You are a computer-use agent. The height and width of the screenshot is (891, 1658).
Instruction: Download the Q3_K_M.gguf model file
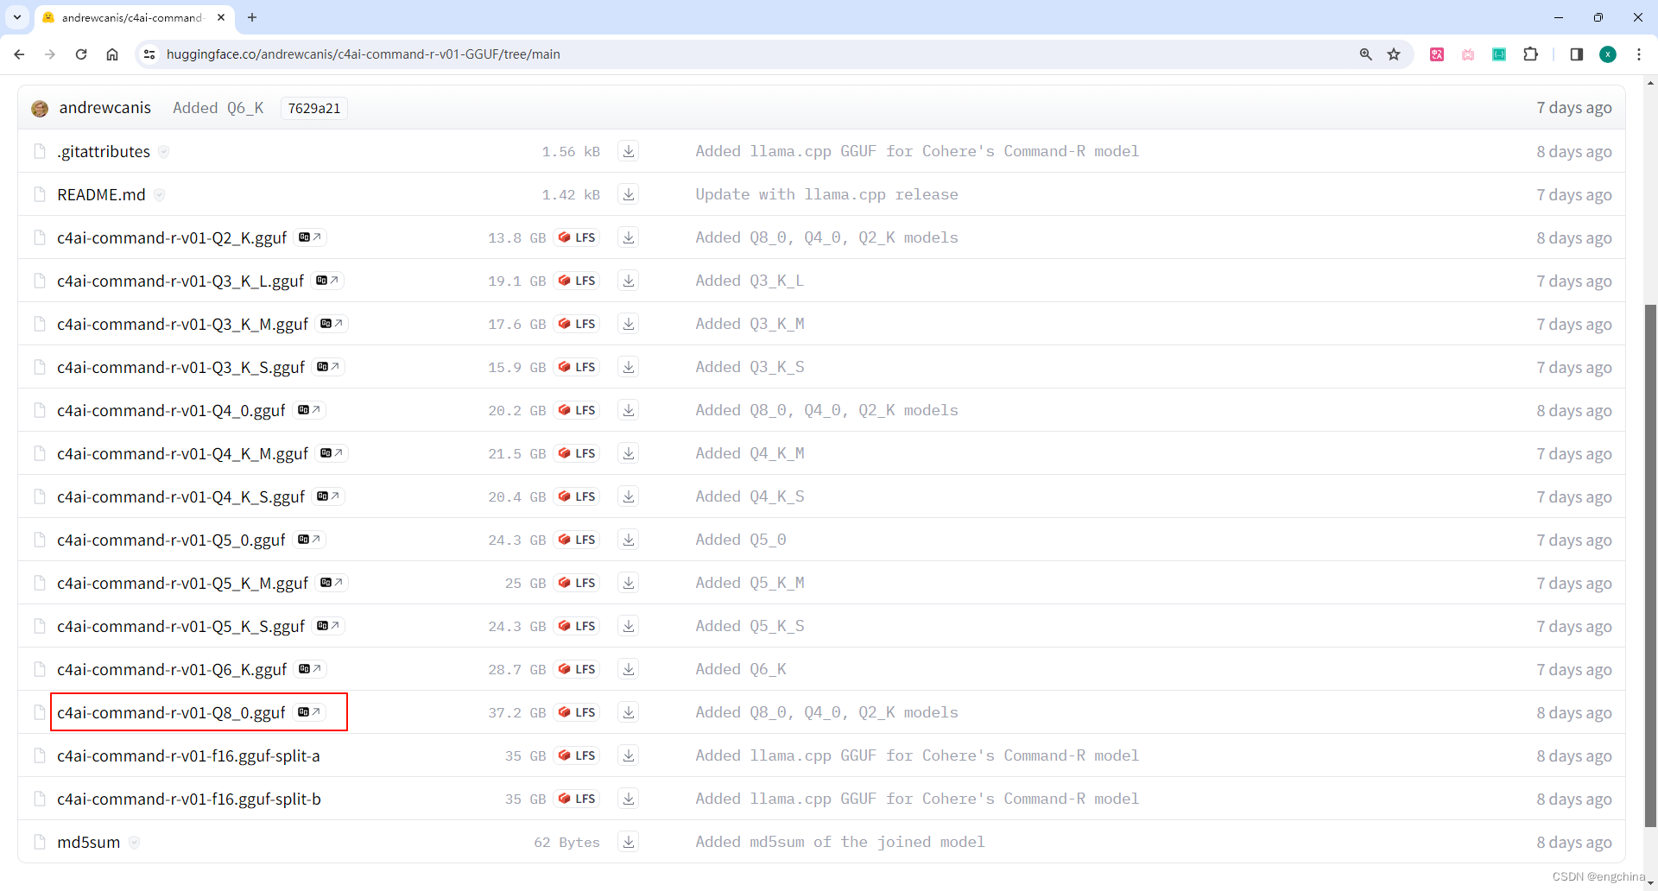pyautogui.click(x=629, y=324)
